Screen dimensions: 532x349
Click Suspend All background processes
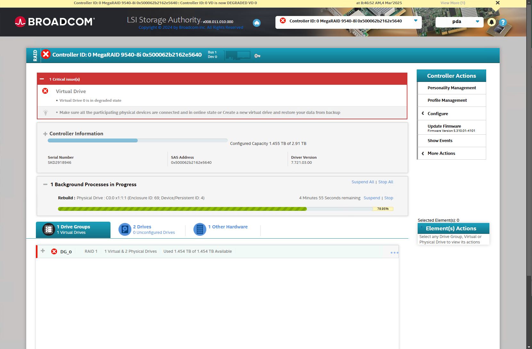pyautogui.click(x=363, y=182)
